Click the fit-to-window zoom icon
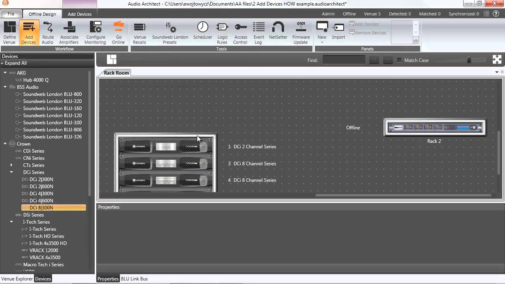This screenshot has width=505, height=284. tap(497, 60)
